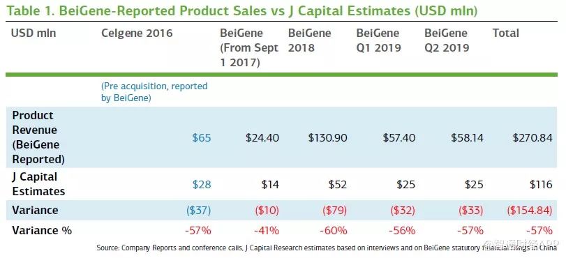Click the $270.84 total revenue value
Image resolution: width=566 pixels, height=258 pixels.
(x=533, y=138)
